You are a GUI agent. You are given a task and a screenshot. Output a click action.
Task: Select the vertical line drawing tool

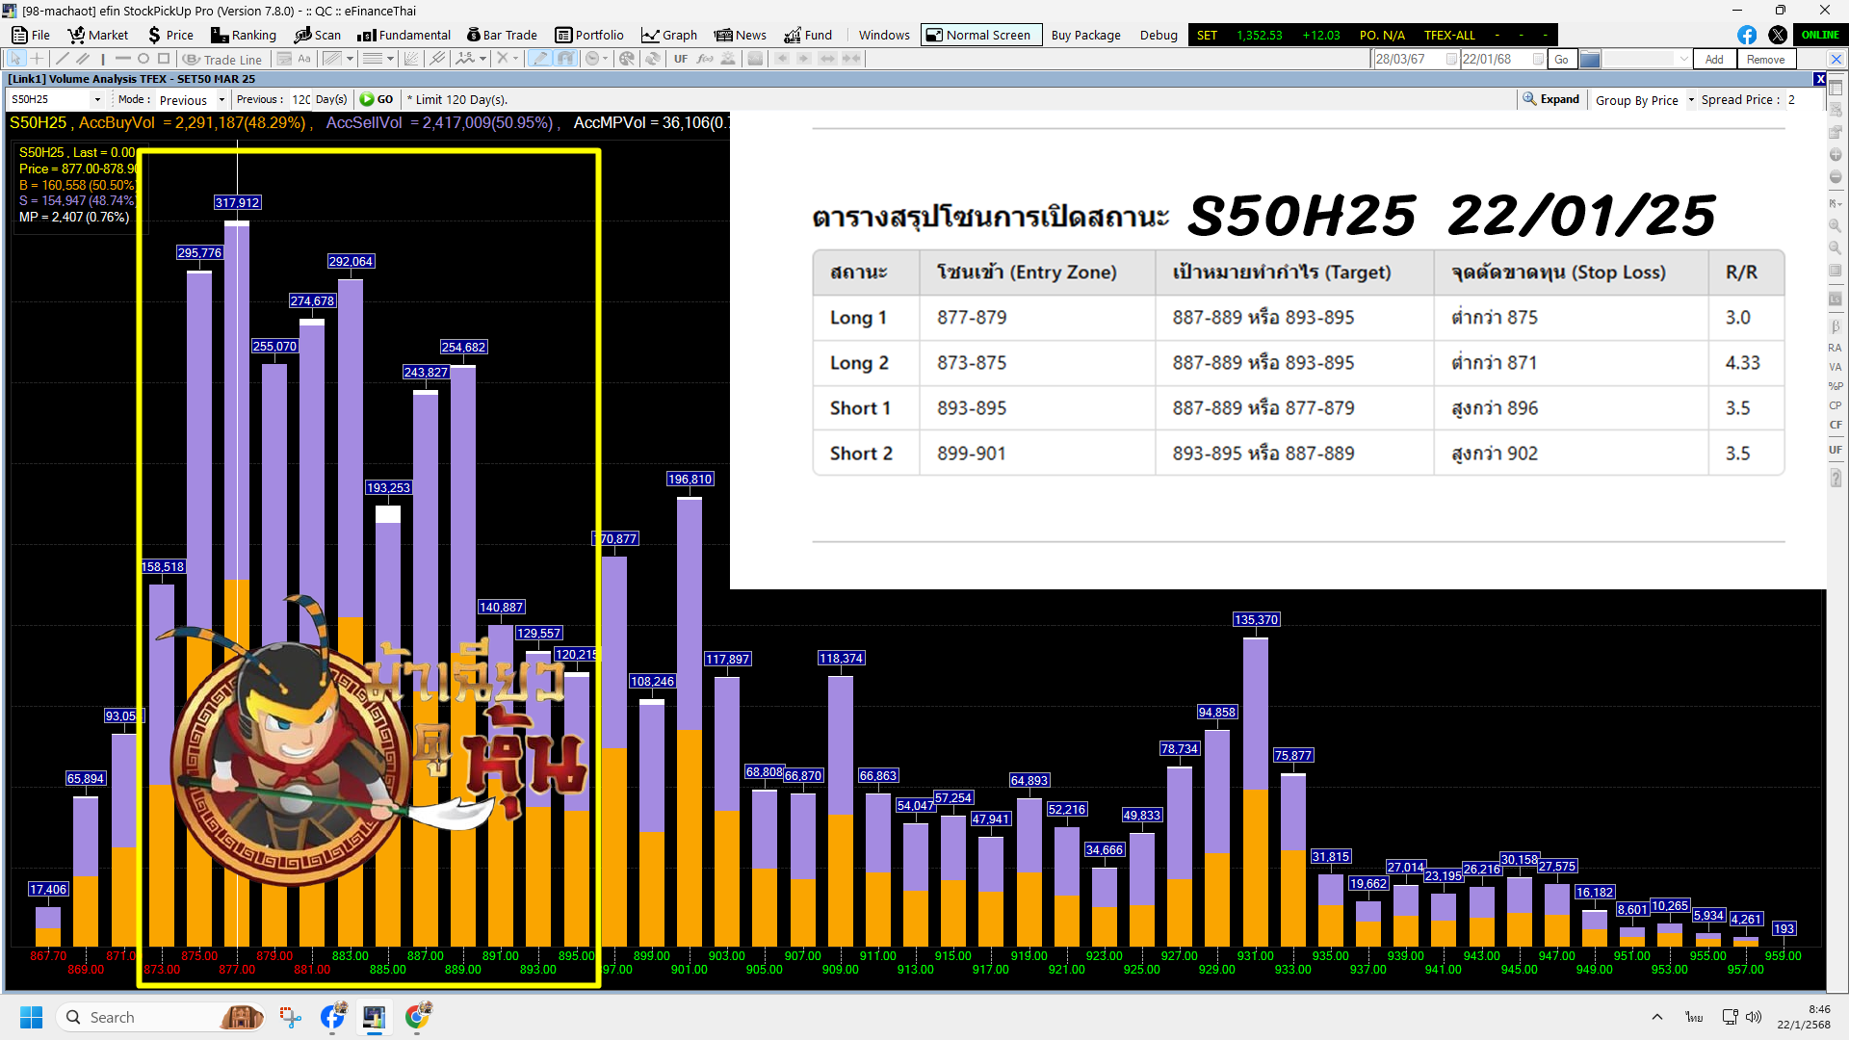tap(103, 59)
